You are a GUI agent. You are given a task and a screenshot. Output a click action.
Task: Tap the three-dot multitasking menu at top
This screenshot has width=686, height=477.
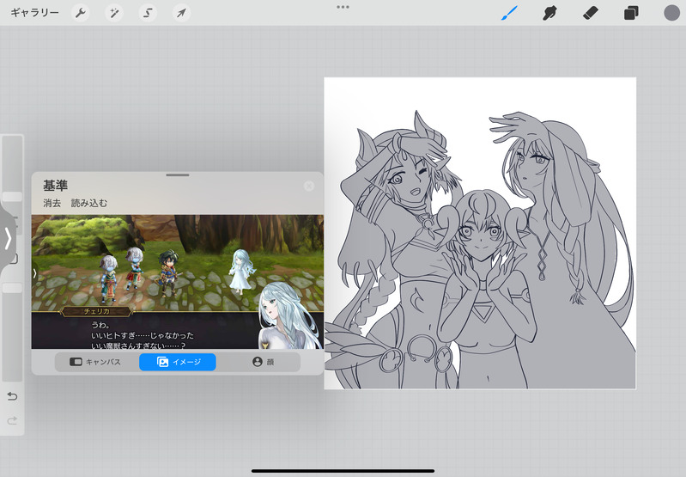(x=343, y=7)
